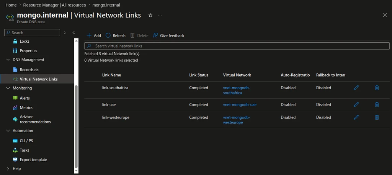Sort by the Link Name column header

tap(111, 75)
